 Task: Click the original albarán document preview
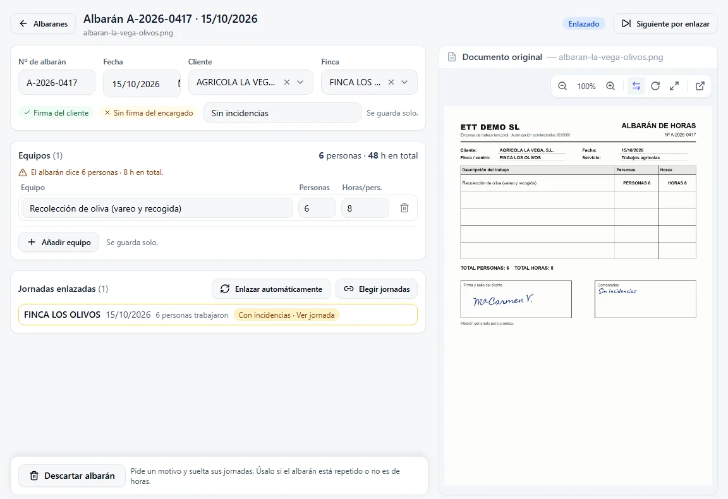578,296
